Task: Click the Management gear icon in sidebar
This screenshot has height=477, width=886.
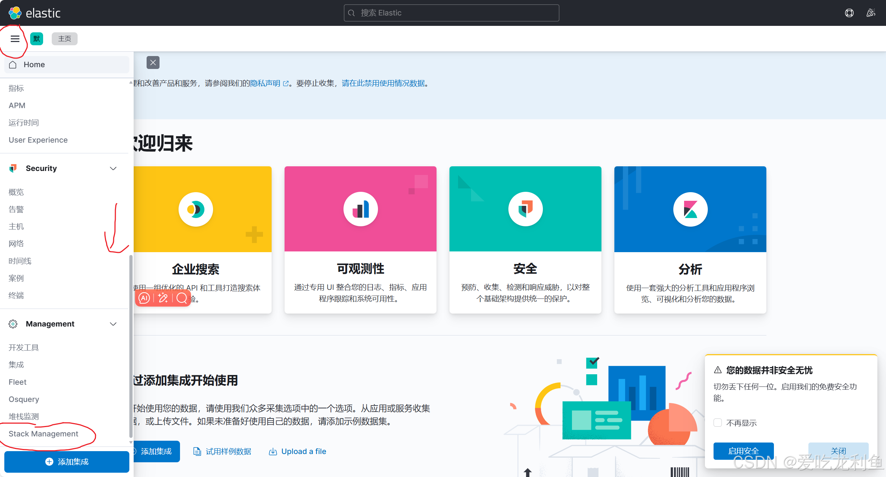Action: click(x=13, y=324)
